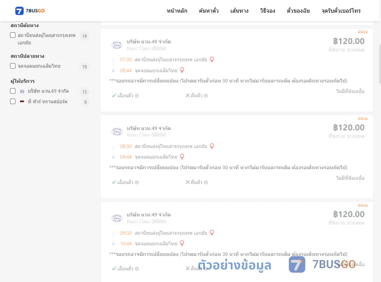Show คืนตั๋ว info icon on 07:30 trip
Screen dimensions: 381x282
pyautogui.click(x=206, y=96)
